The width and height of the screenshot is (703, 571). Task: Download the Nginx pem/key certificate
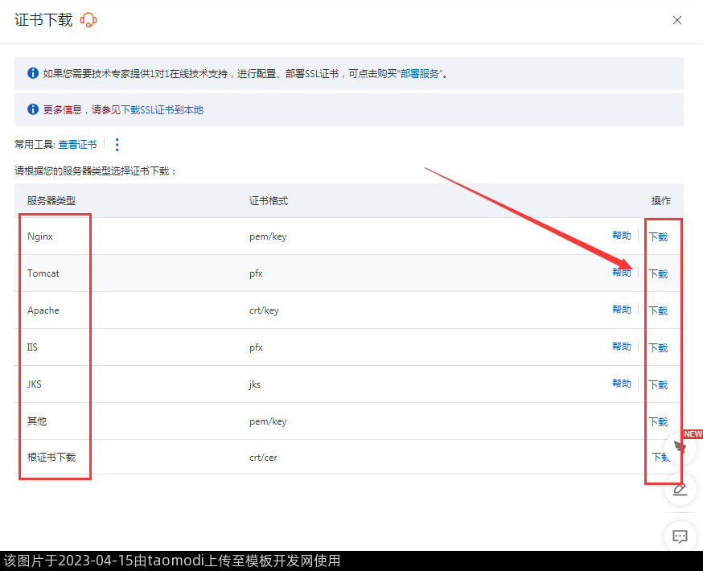658,237
